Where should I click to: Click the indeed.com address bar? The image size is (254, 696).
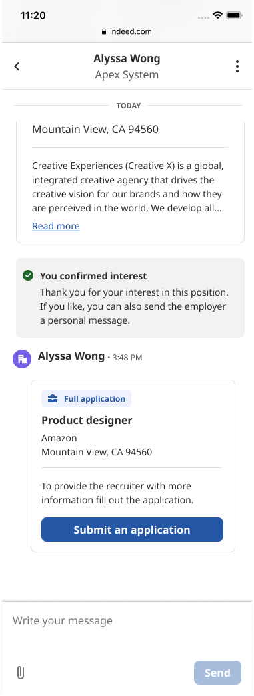127,31
